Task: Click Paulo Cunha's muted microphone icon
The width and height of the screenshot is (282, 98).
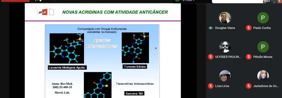Action: (249, 28)
